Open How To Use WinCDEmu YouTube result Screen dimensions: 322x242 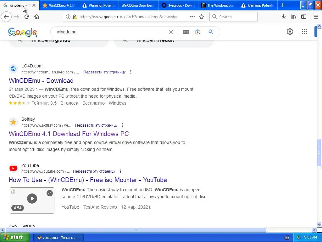coord(88,180)
